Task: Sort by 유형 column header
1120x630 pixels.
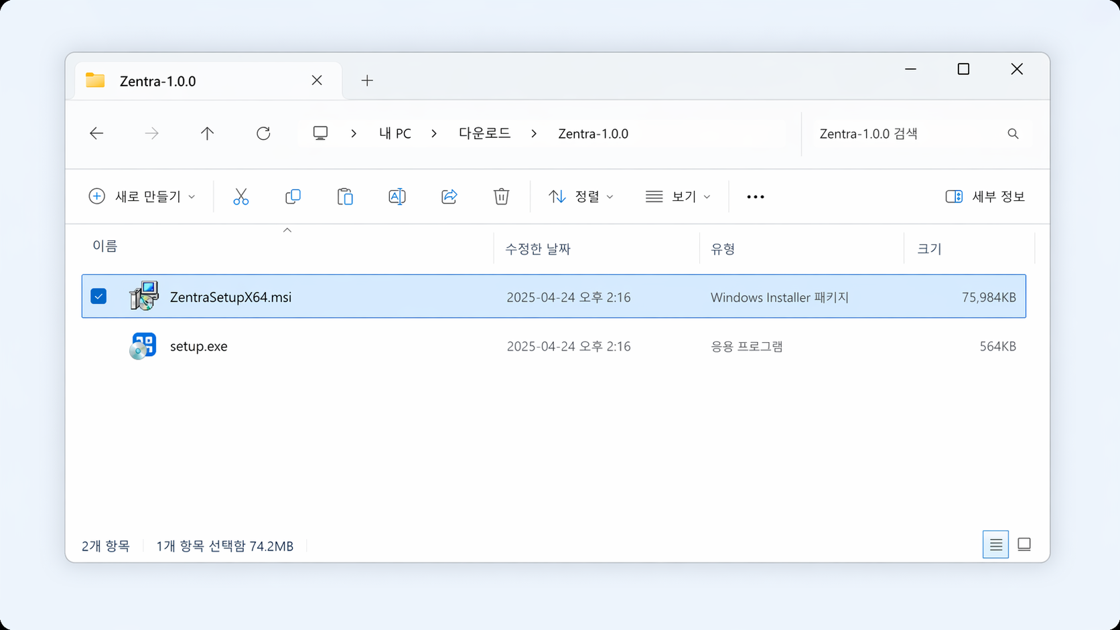Action: [723, 249]
